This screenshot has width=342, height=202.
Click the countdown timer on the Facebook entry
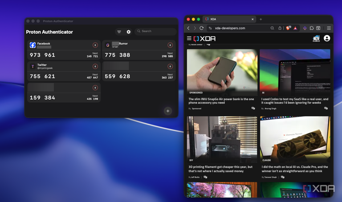coord(95,45)
